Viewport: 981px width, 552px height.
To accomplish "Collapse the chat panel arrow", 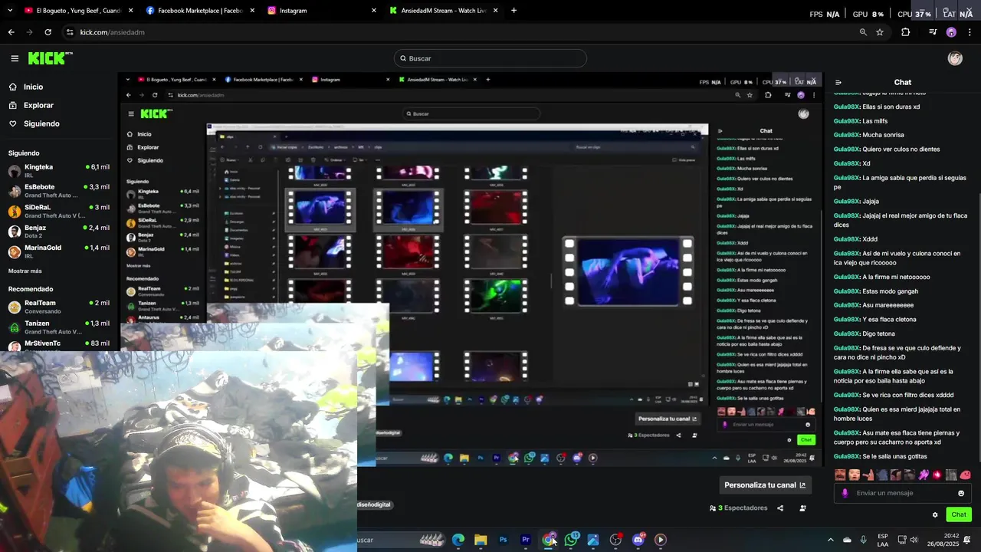I will pyautogui.click(x=838, y=83).
